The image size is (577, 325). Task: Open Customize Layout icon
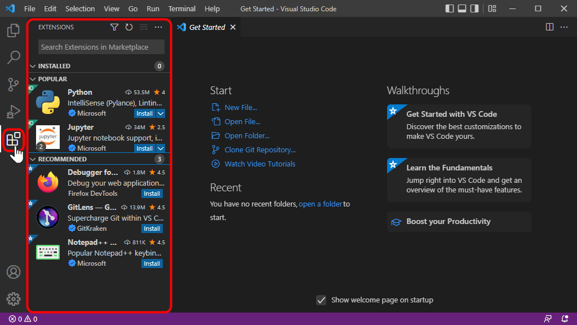tap(492, 8)
